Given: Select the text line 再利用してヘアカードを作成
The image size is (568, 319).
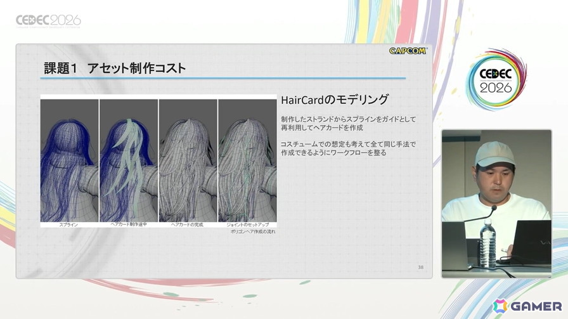Looking at the screenshot, I should pos(322,128).
